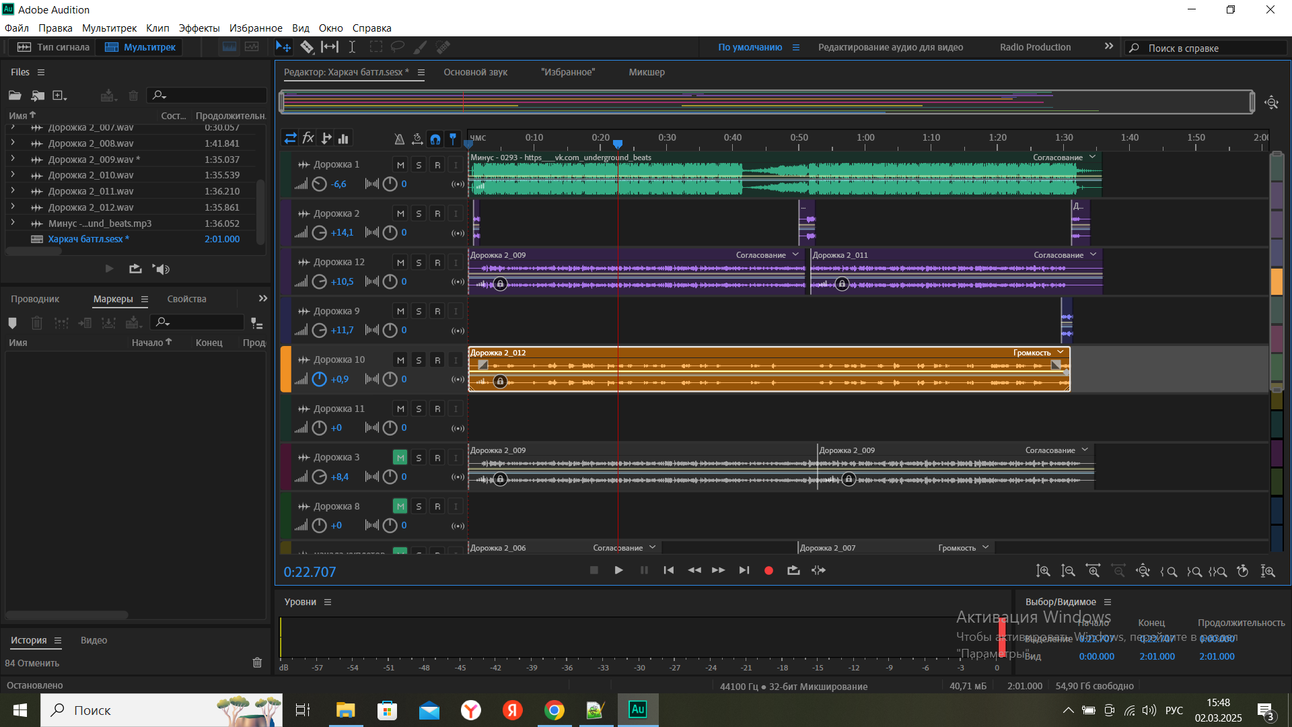Image resolution: width=1292 pixels, height=727 pixels.
Task: Open the Мультитрек menu
Action: point(109,28)
